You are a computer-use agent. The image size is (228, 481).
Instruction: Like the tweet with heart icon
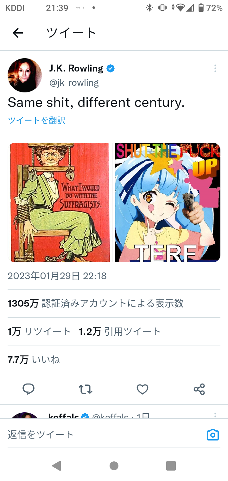pyautogui.click(x=142, y=389)
